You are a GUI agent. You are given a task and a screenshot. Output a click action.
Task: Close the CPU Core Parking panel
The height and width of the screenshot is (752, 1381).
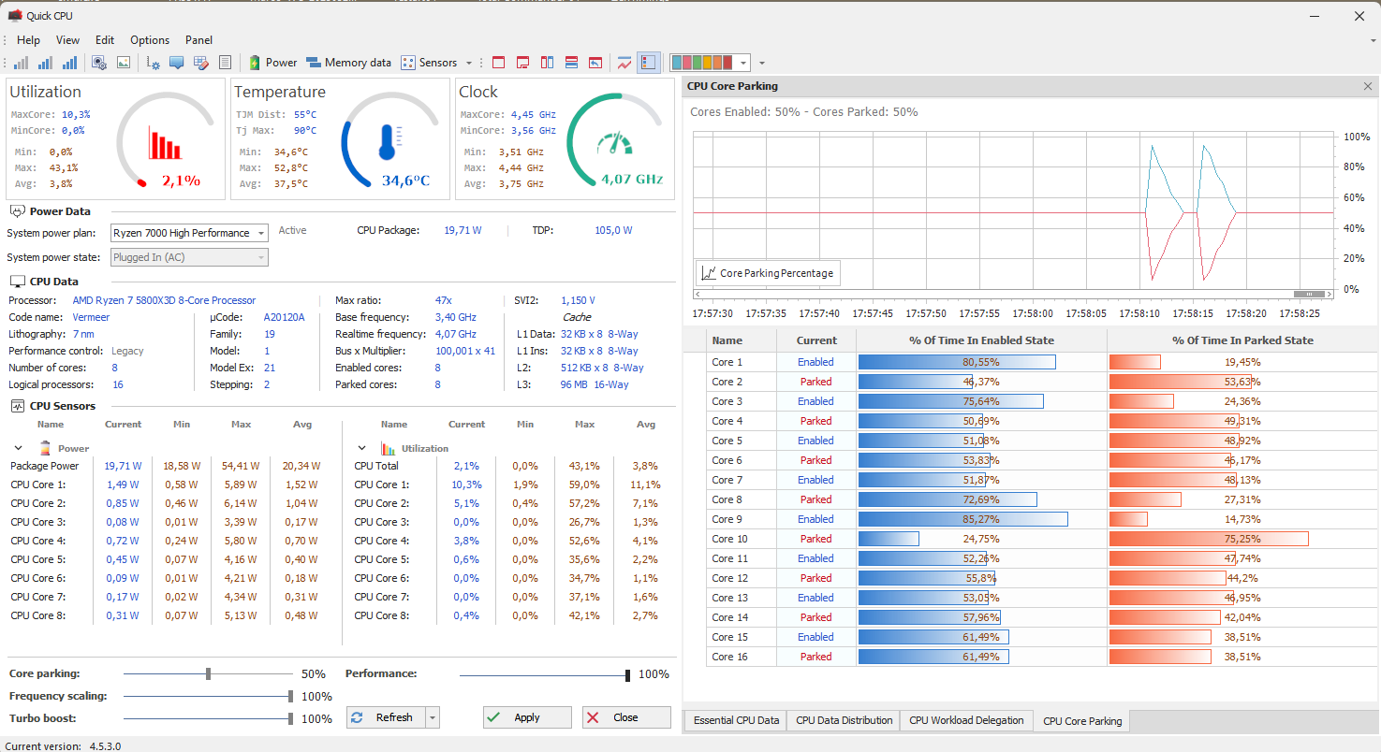click(x=1368, y=86)
